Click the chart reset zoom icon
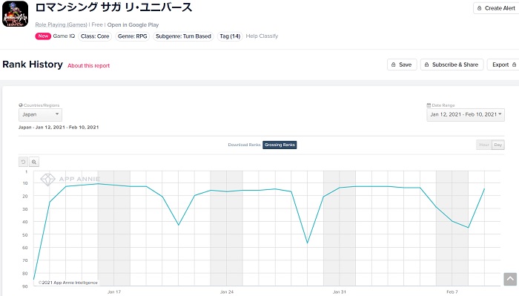The image size is (519, 296). tap(23, 162)
